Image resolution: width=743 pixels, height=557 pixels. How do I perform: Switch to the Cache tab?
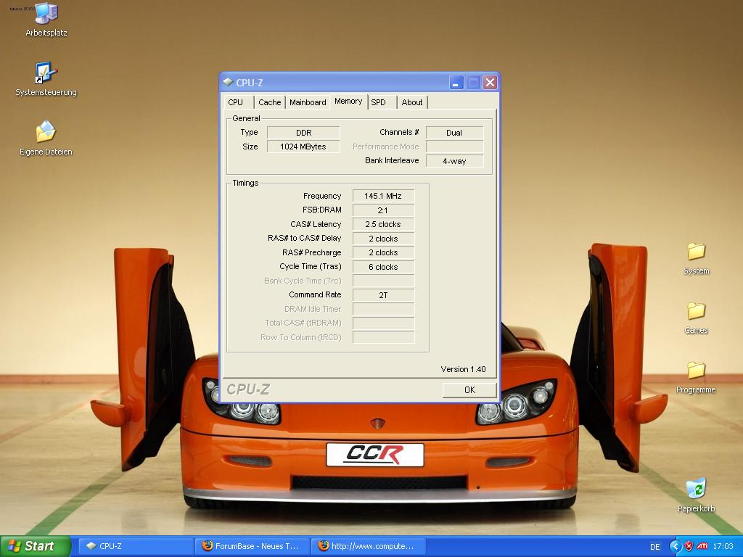coord(270,102)
